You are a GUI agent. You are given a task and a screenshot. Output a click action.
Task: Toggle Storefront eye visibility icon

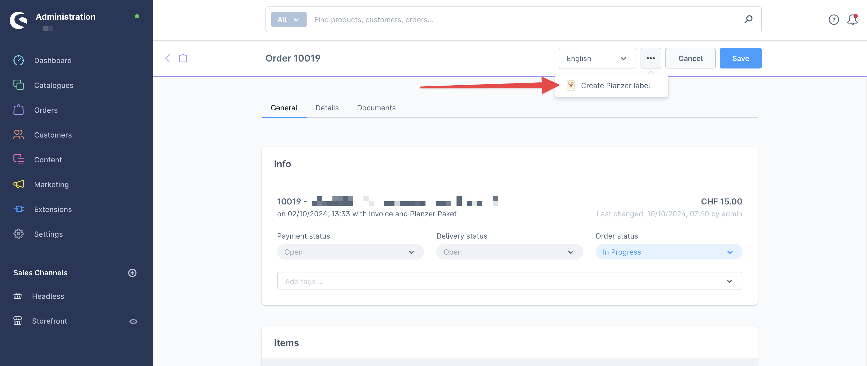pyautogui.click(x=133, y=321)
